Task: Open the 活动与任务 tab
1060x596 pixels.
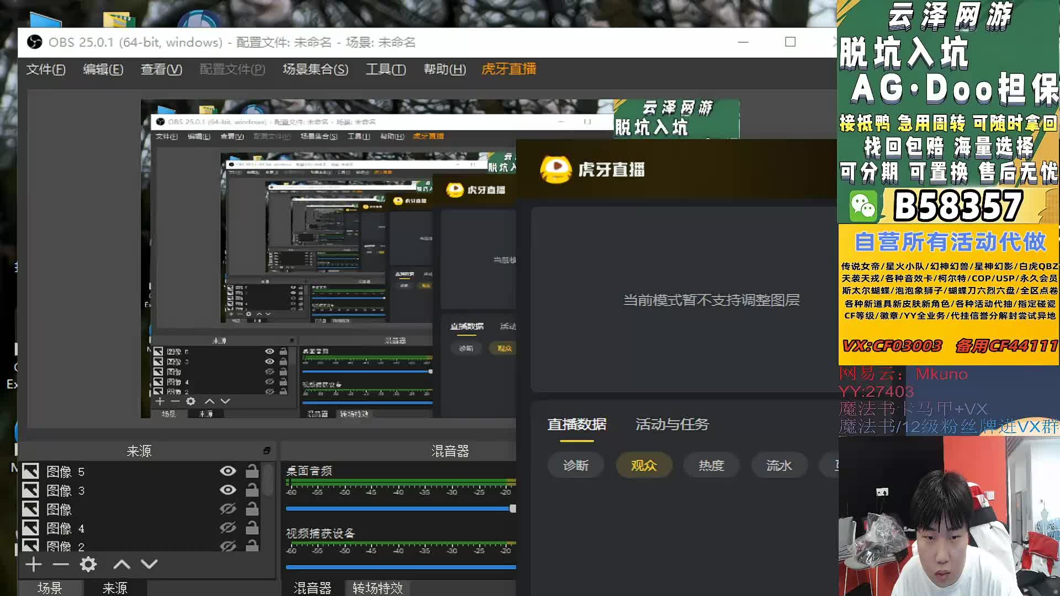Action: (x=672, y=424)
